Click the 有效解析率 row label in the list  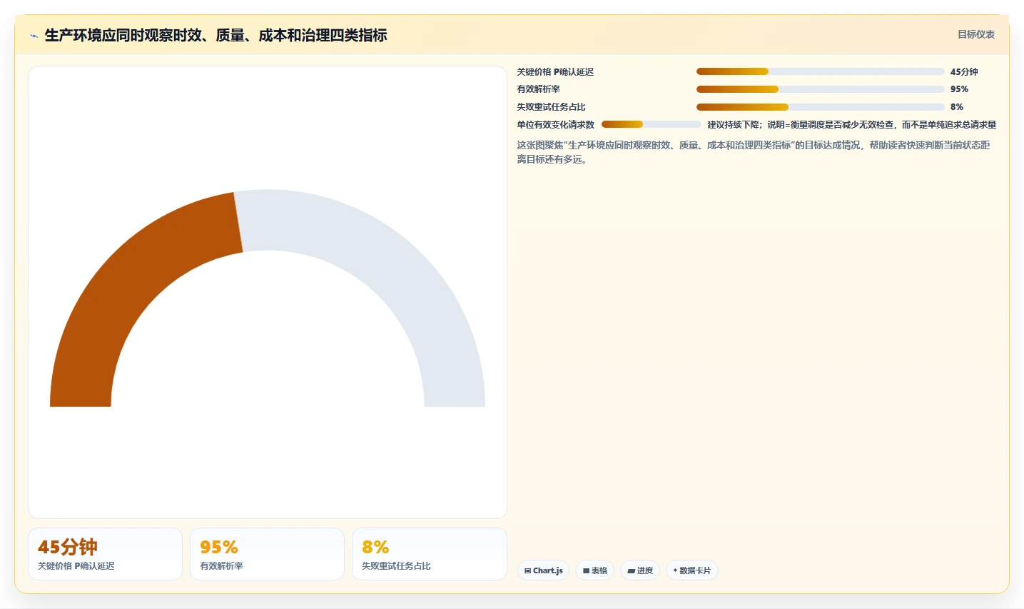pyautogui.click(x=538, y=89)
